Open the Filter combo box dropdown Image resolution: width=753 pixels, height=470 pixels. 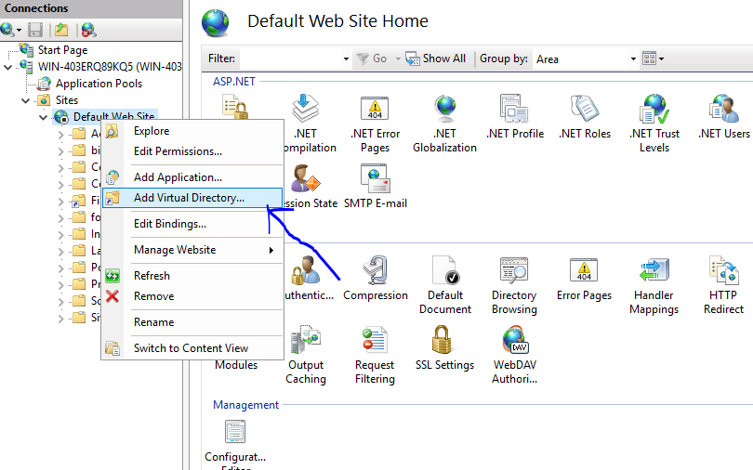pyautogui.click(x=346, y=59)
